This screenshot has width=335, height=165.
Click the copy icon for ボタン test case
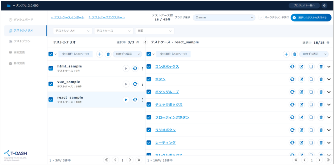tap(311, 79)
